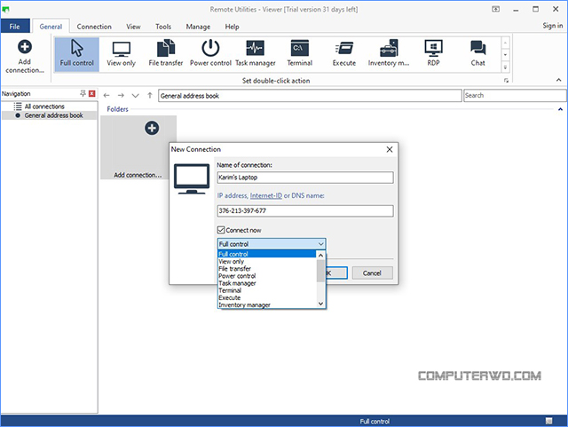Pick Power control in dropdown list
The image size is (568, 427).
pyautogui.click(x=267, y=276)
